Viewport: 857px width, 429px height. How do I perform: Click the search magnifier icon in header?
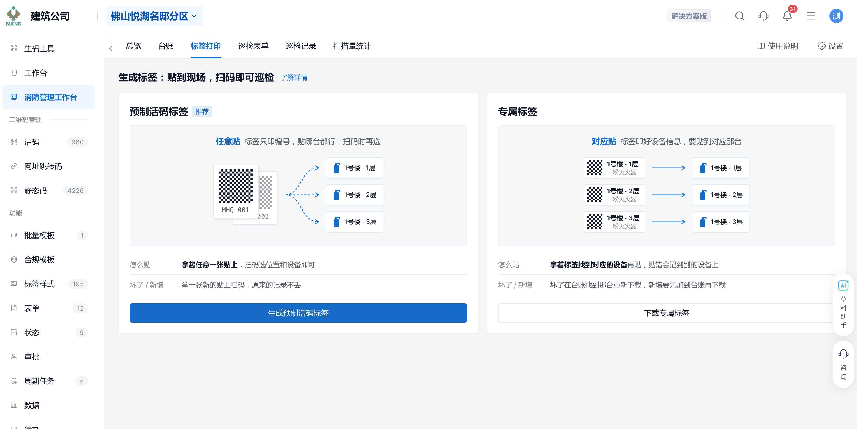[739, 16]
